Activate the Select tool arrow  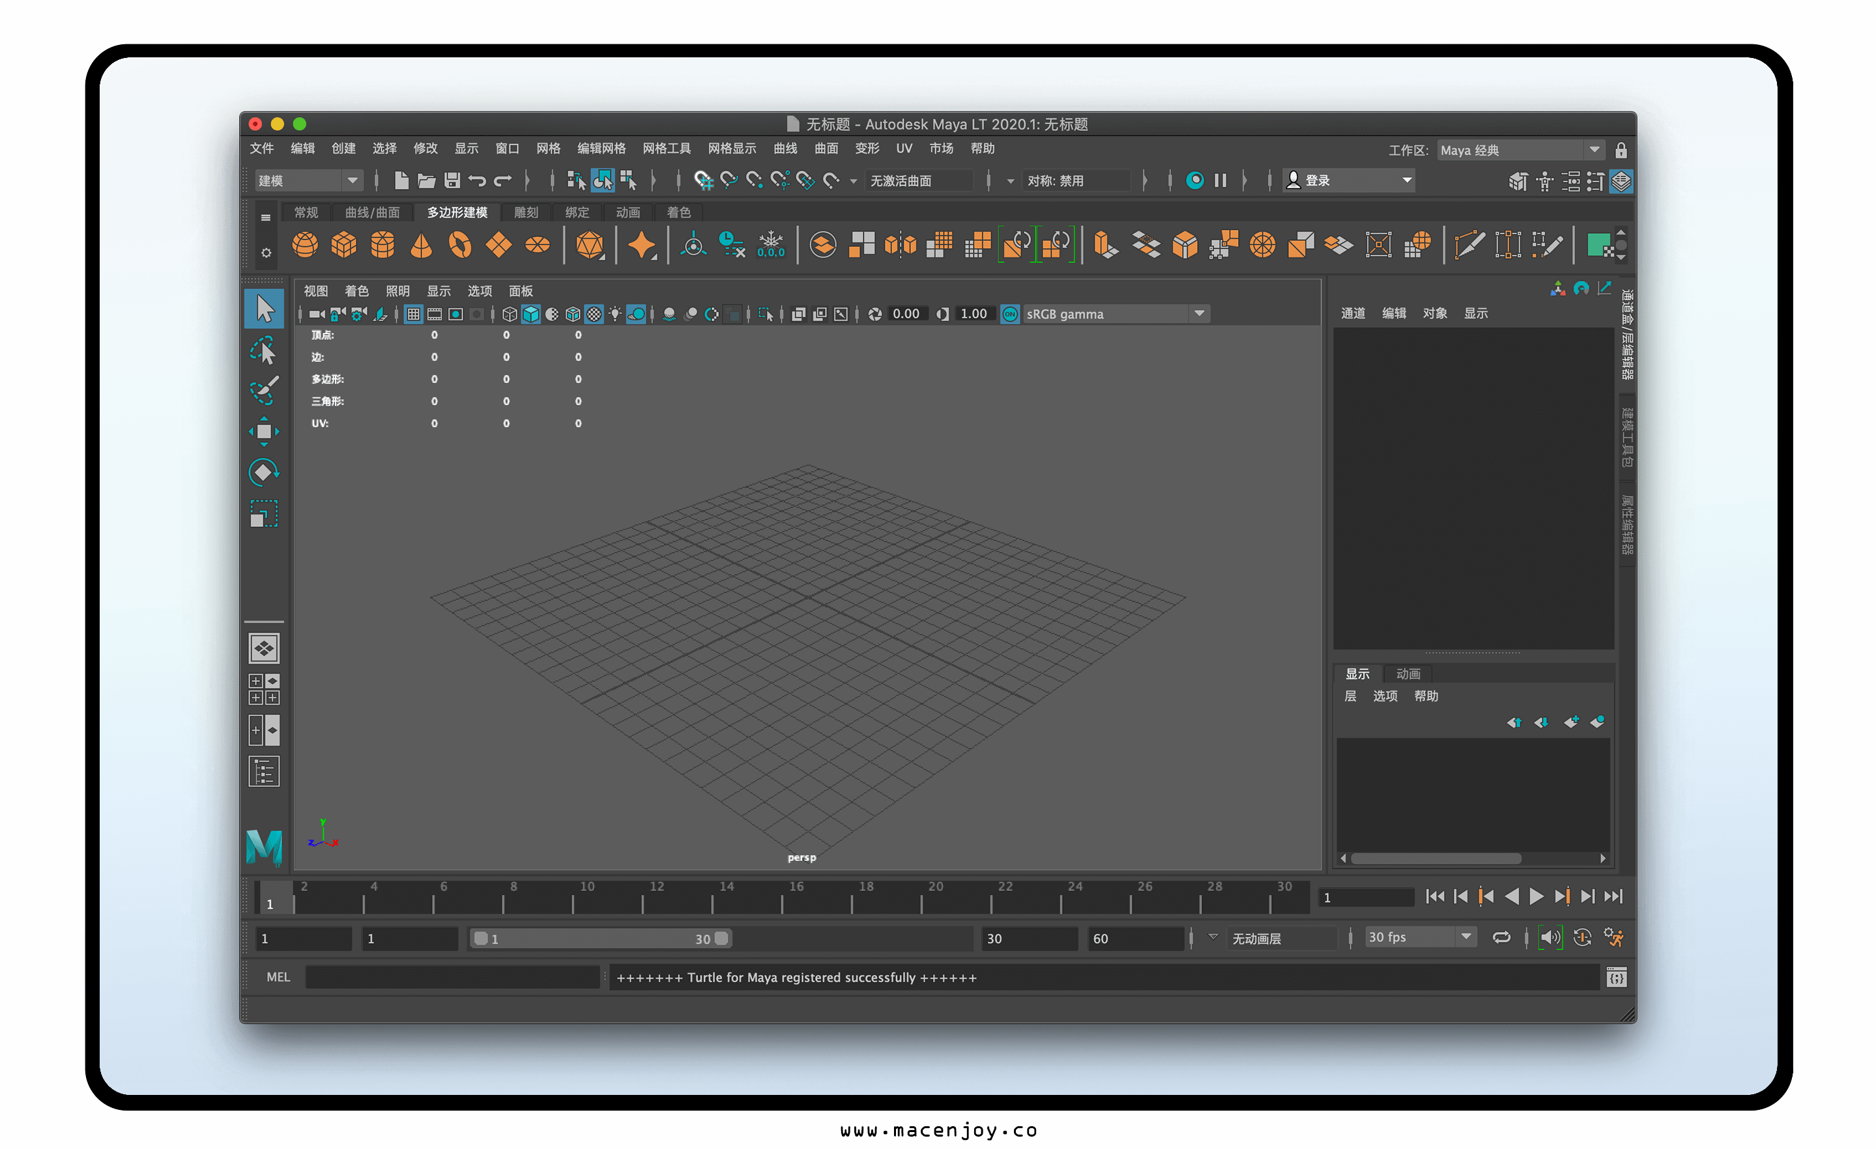pyautogui.click(x=264, y=309)
